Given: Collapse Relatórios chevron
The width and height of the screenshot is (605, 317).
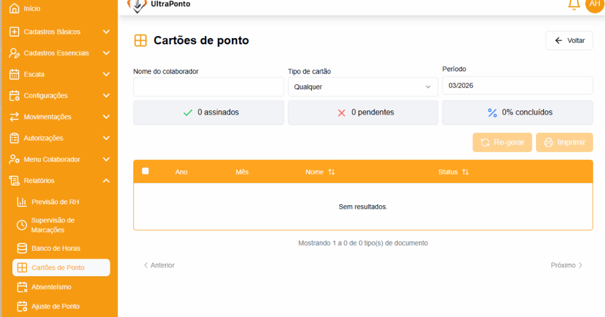Looking at the screenshot, I should point(106,180).
